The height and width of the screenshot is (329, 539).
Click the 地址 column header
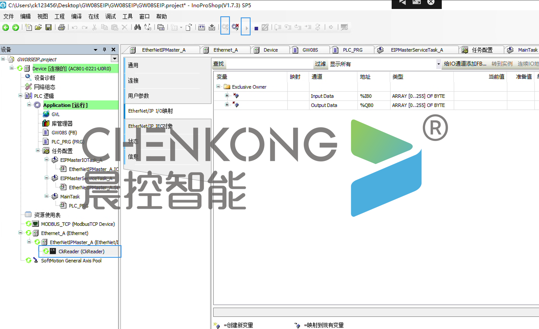[373, 77]
